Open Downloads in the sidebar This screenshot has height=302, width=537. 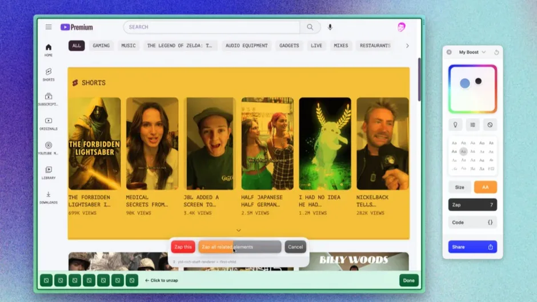pyautogui.click(x=49, y=197)
